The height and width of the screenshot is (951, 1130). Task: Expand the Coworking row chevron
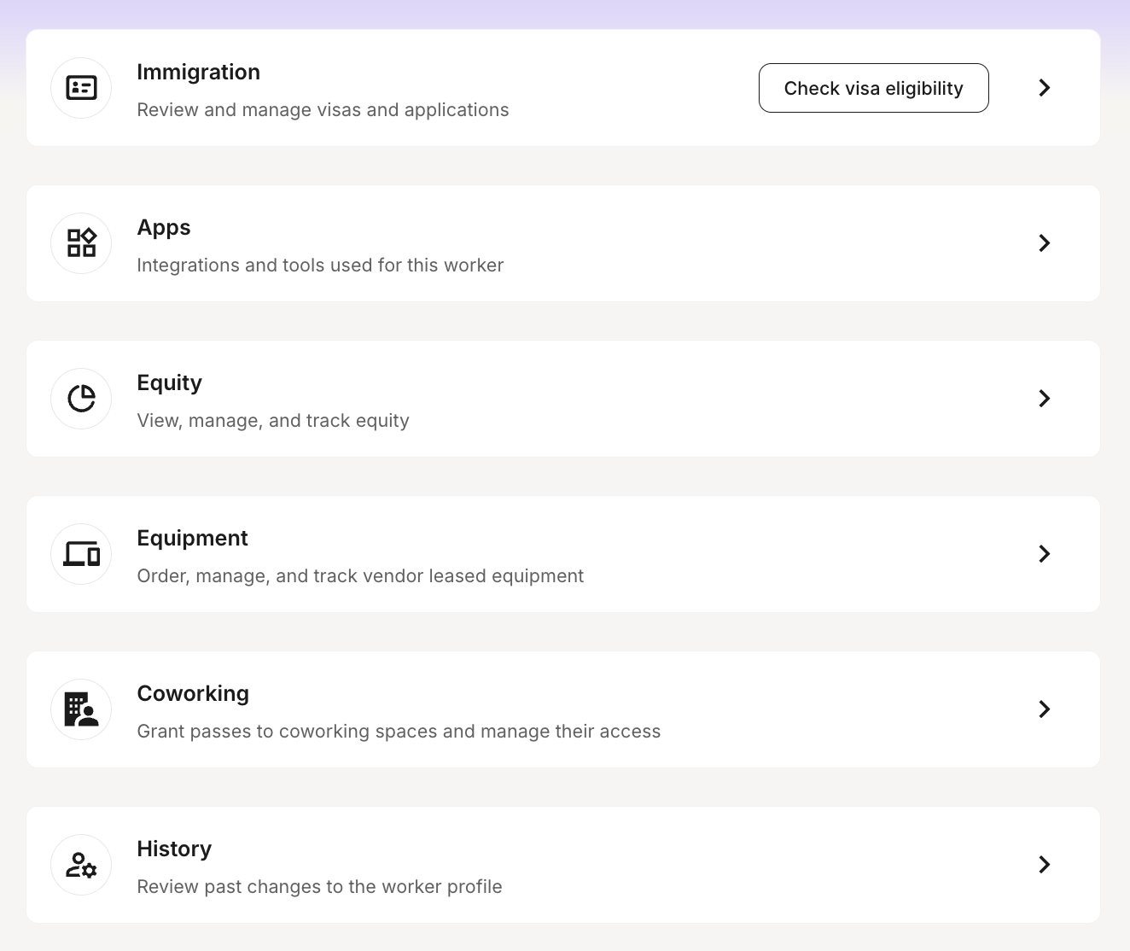click(x=1044, y=709)
